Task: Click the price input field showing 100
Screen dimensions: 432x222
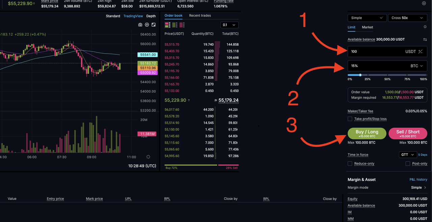Action: (x=387, y=52)
